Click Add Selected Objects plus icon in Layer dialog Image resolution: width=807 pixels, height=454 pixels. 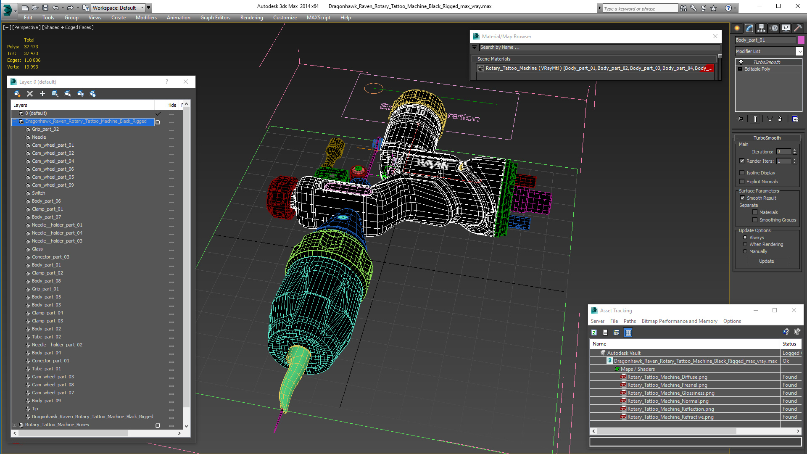click(42, 94)
